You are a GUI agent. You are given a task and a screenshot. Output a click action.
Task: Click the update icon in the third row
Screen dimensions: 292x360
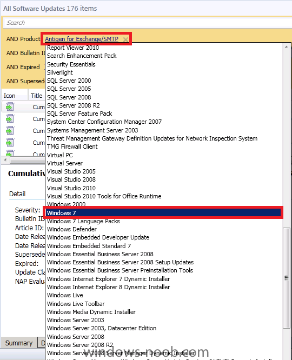tap(10, 131)
